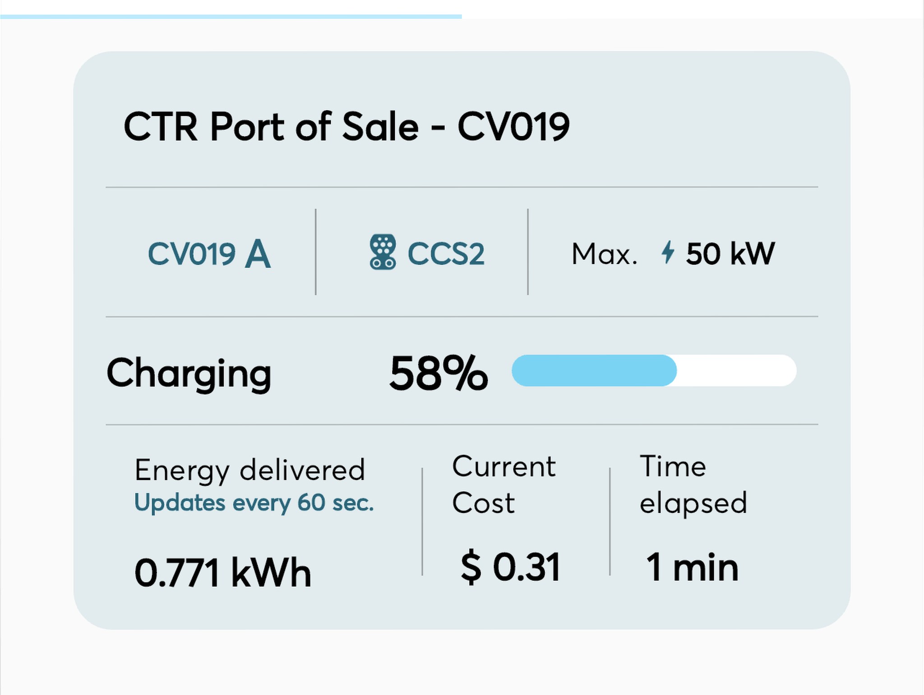Click the 1 min elapsed value
924x695 pixels.
[x=692, y=567]
